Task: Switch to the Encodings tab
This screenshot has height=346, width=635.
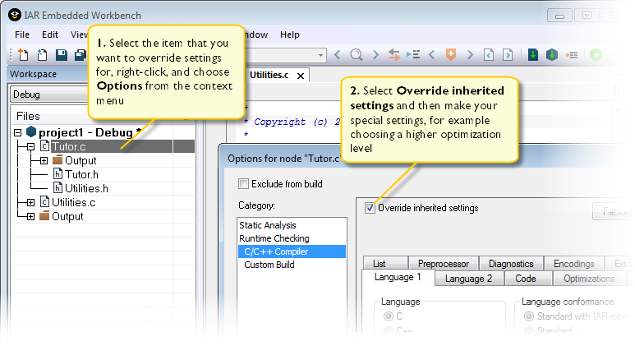Action: [x=574, y=264]
